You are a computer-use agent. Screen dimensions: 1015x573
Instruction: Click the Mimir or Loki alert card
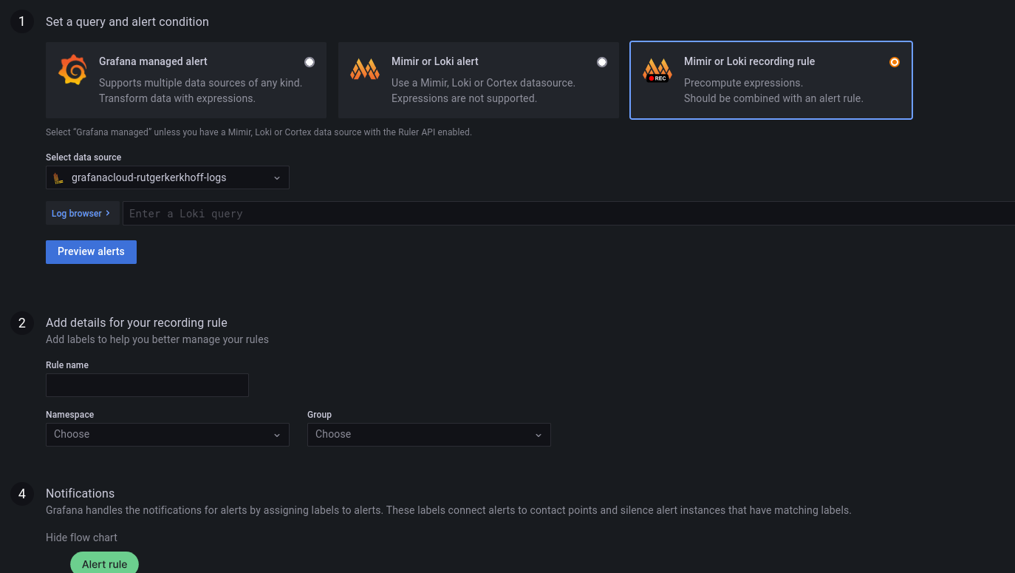point(478,80)
